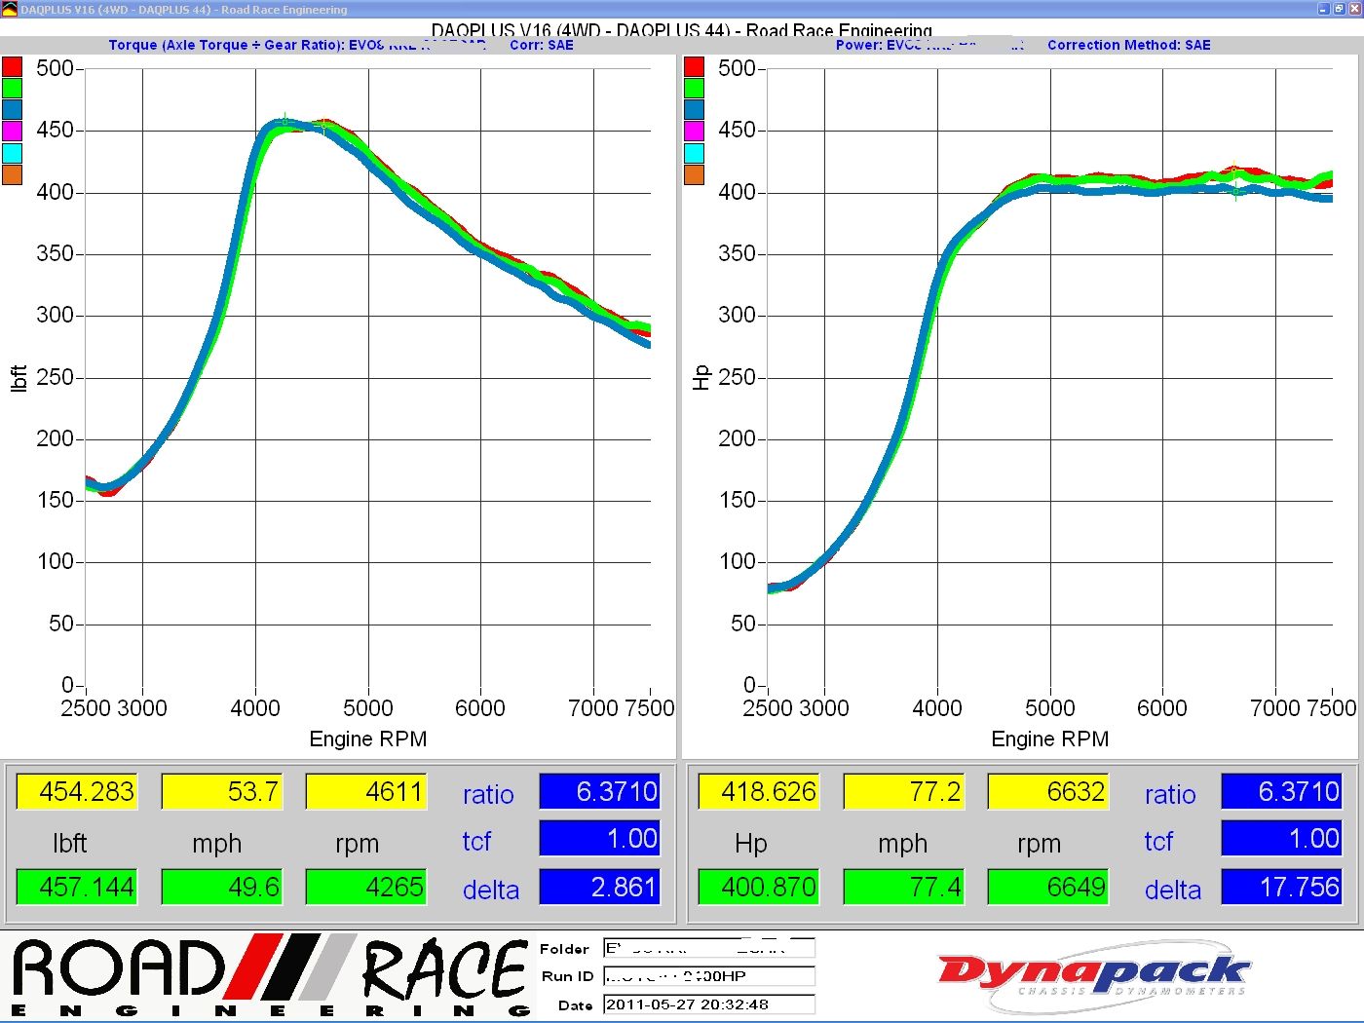Click the power ratio value 6.3710
The width and height of the screenshot is (1364, 1023).
tap(1282, 791)
